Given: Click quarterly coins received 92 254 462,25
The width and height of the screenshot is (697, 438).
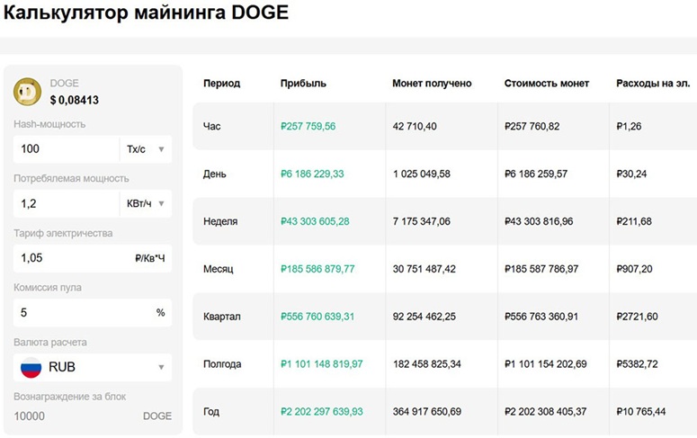Looking at the screenshot, I should tap(424, 317).
